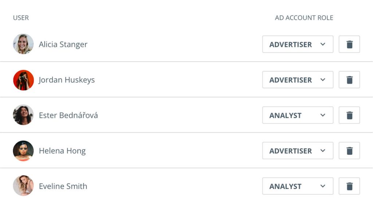Delete Alicia Stanger from the ad account
Screen dimensions: 373x209
pyautogui.click(x=349, y=44)
